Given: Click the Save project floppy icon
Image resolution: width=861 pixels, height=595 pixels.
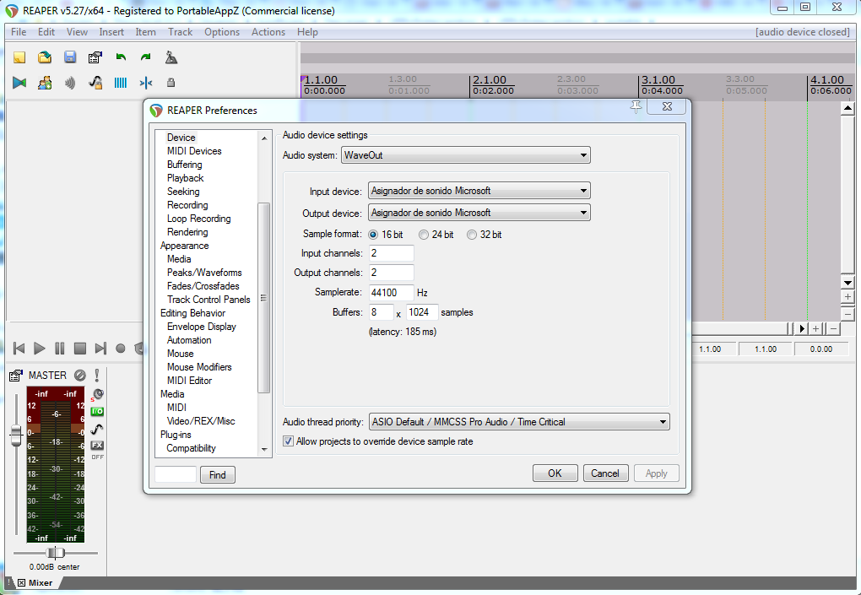Looking at the screenshot, I should click(x=70, y=57).
